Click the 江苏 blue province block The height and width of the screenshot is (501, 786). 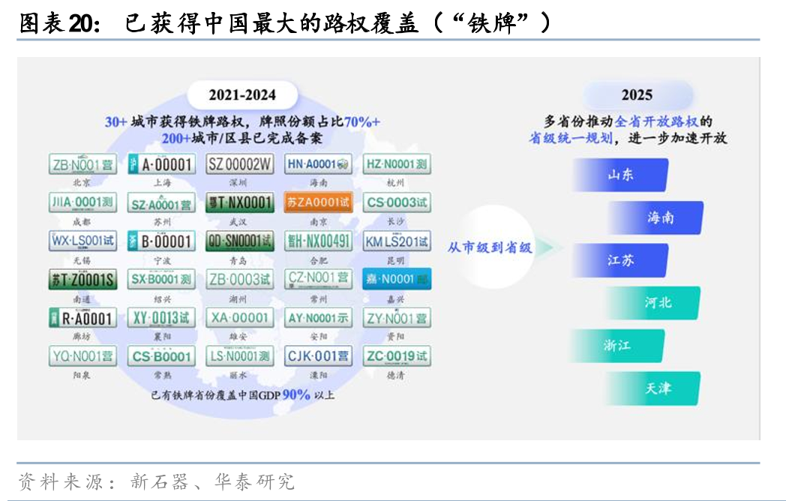tap(619, 260)
